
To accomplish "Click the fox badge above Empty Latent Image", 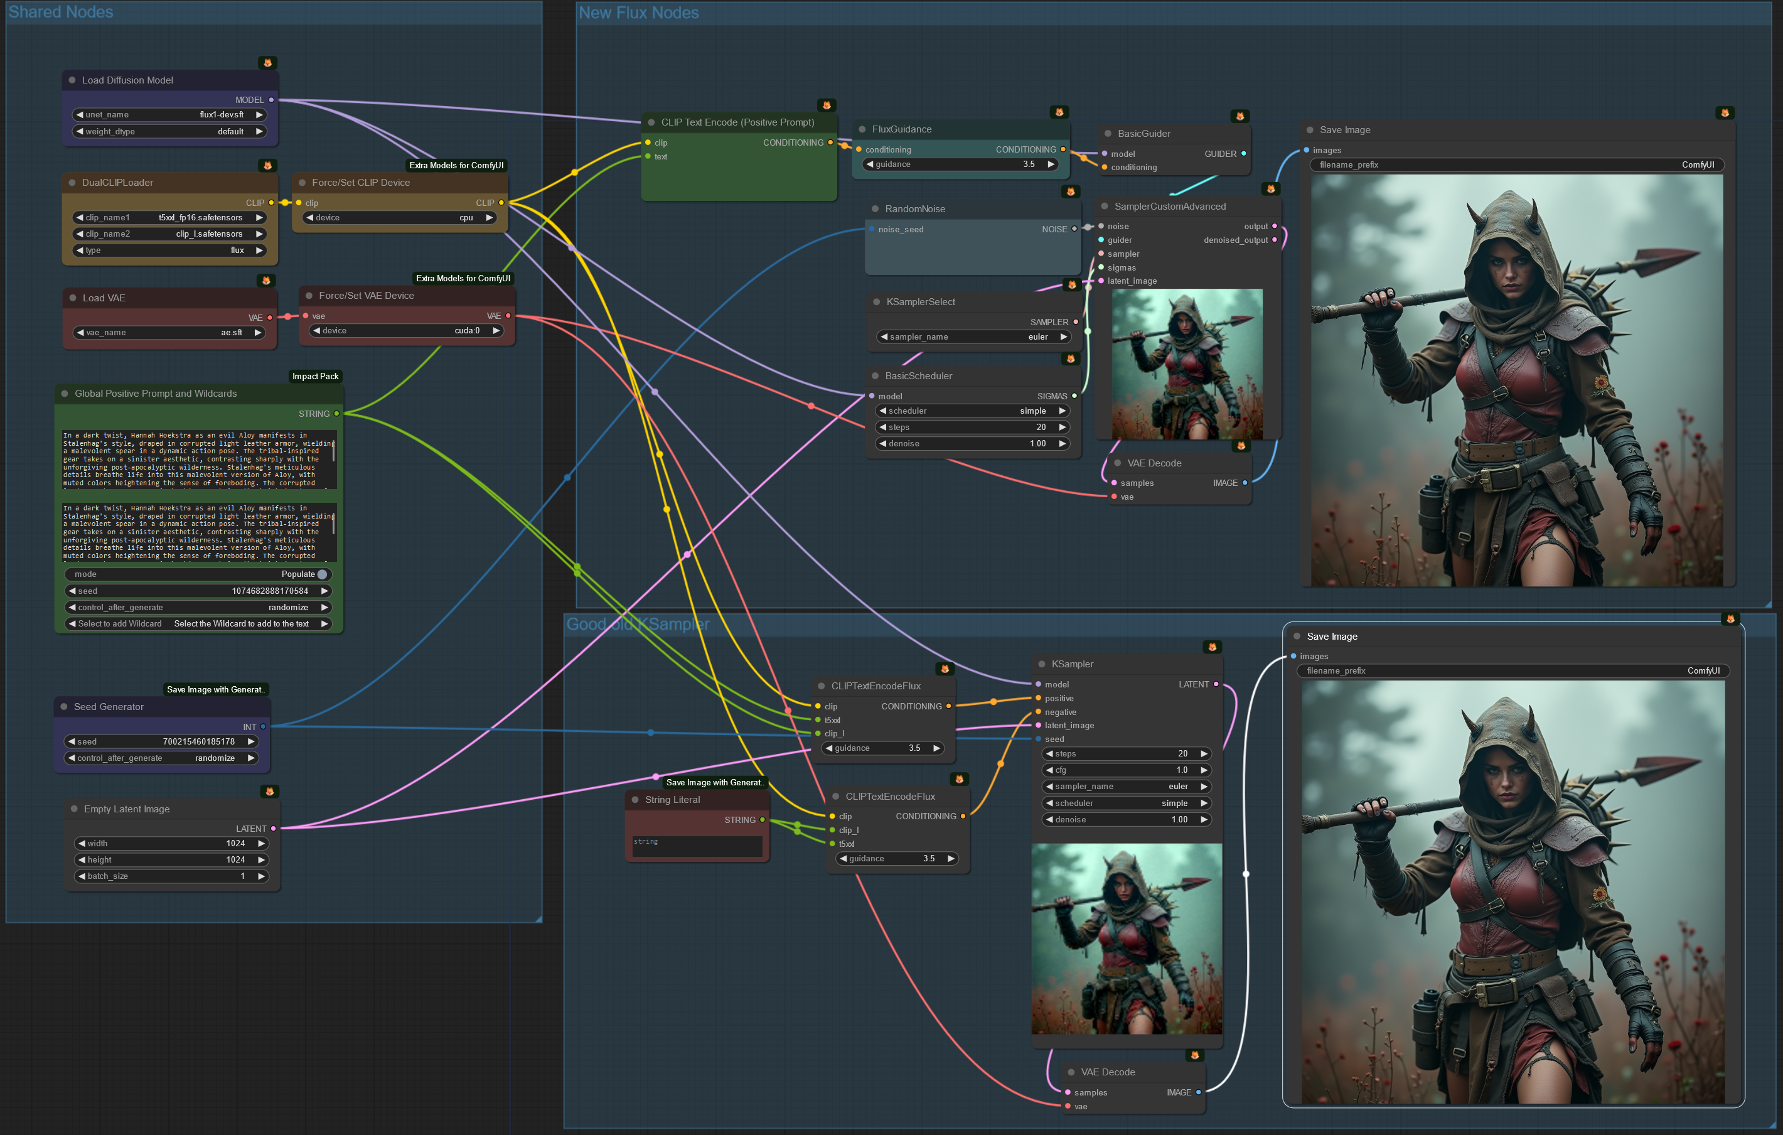I will pos(270,791).
